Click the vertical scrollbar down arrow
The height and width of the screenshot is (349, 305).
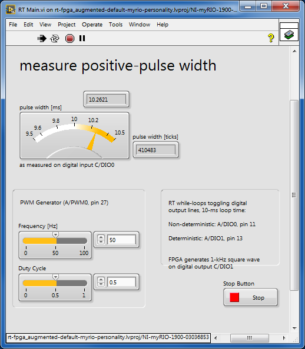tap(294, 328)
